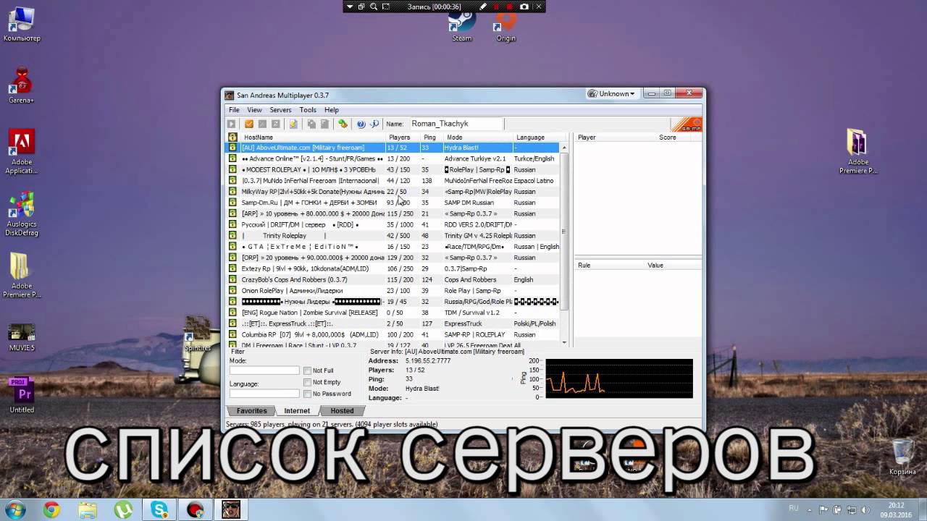Click the pencil draw icon in recorder bar
The width and height of the screenshot is (927, 521).
(x=484, y=7)
